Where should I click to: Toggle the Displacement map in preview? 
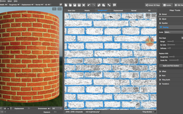(33, 5)
